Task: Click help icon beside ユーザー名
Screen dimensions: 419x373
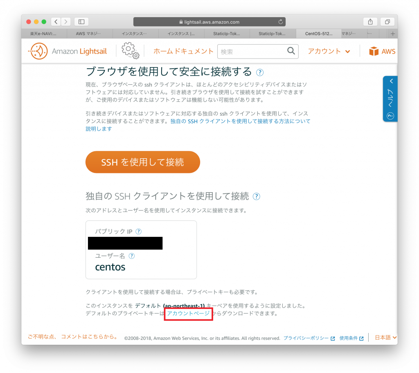Action: coord(132,256)
